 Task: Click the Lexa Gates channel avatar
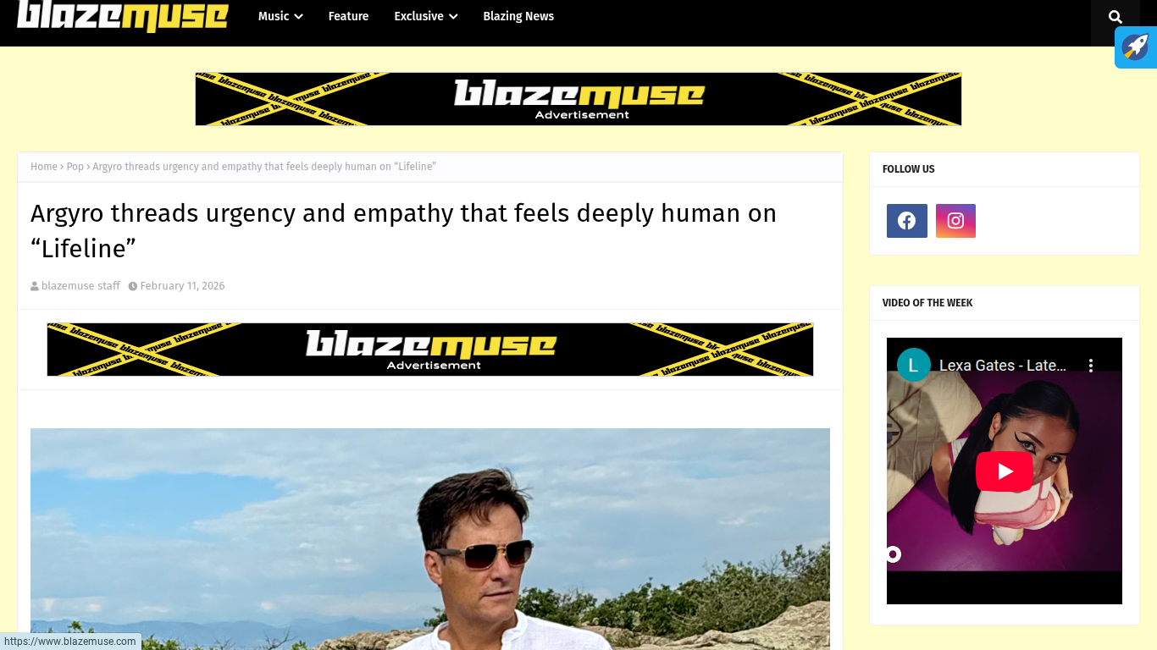point(913,365)
